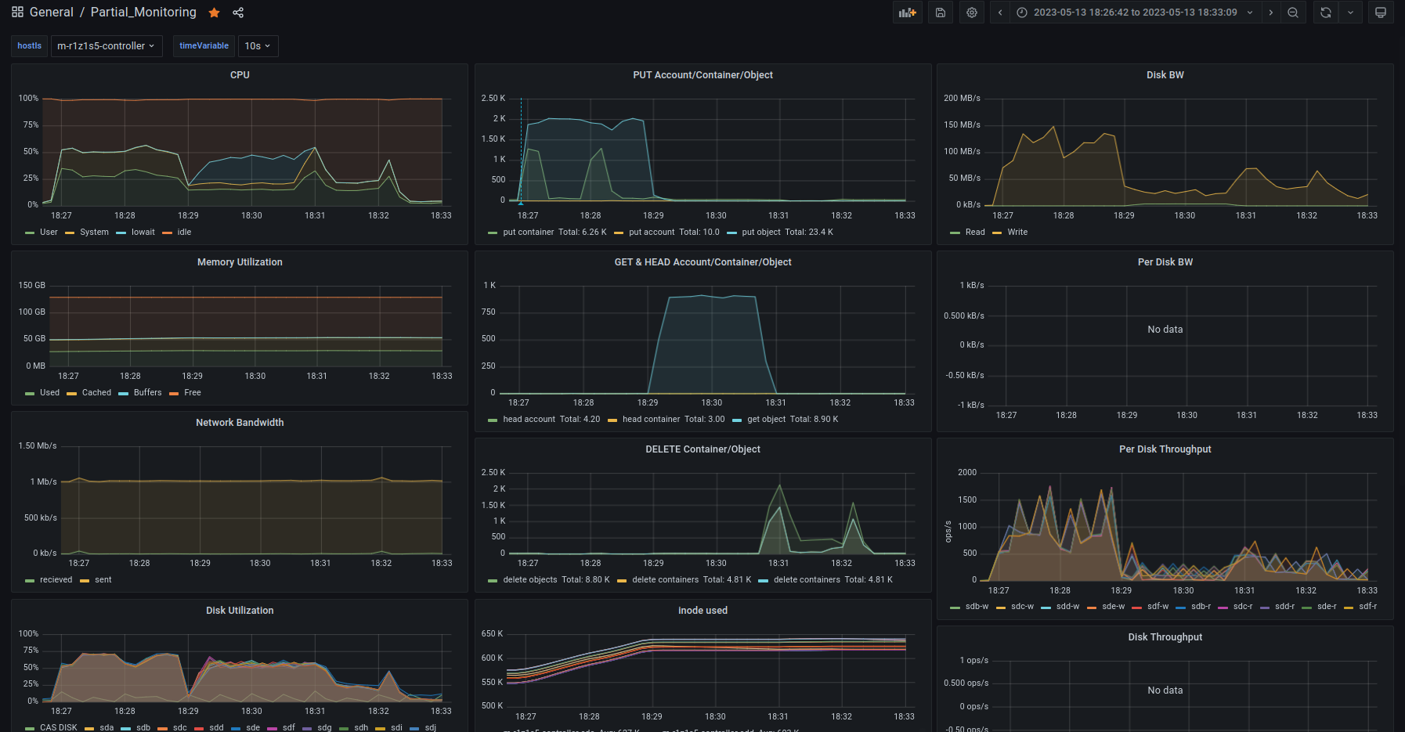
Task: Toggle the Cached series in Memory legend
Action: pos(96,393)
